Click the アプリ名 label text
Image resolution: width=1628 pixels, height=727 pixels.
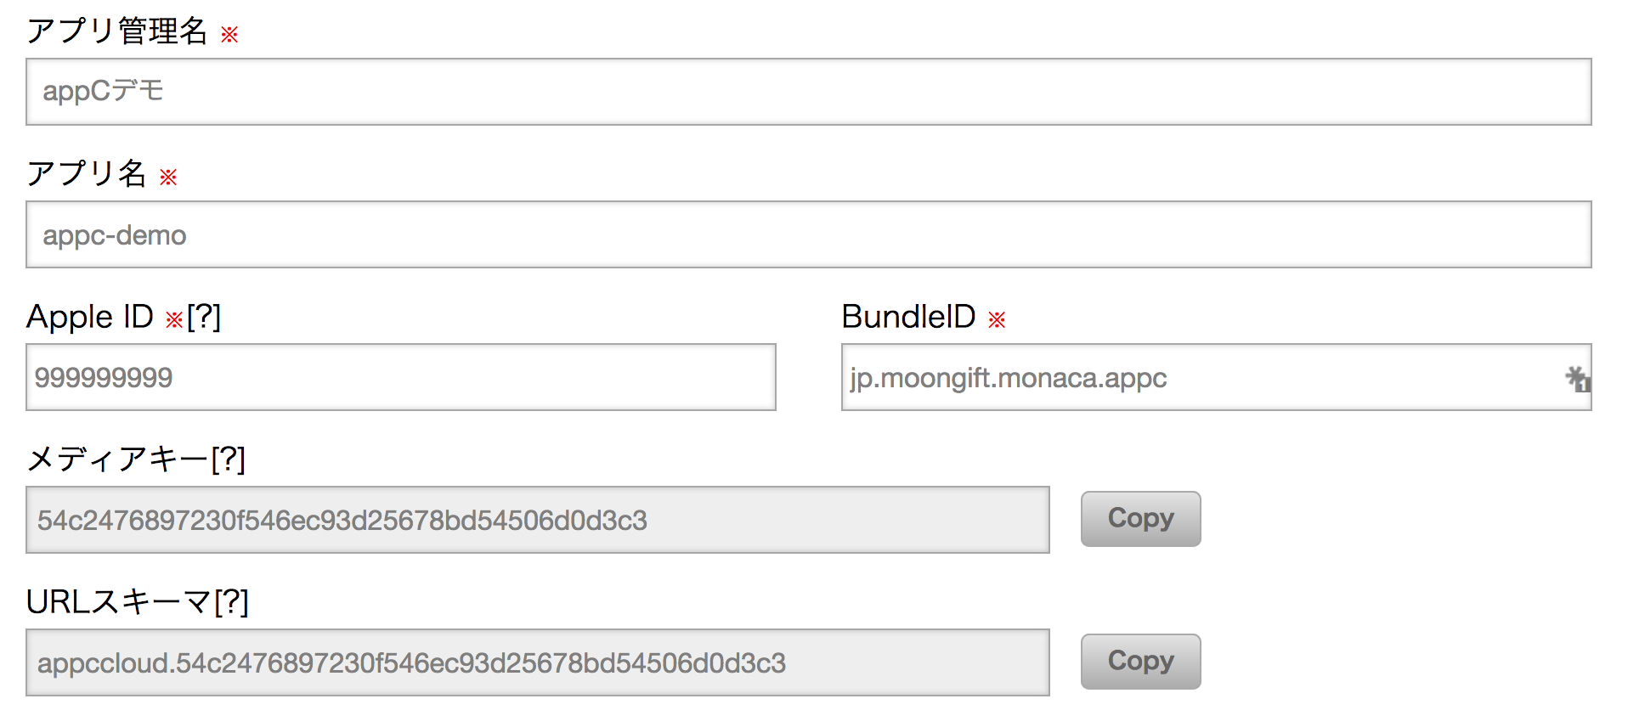[87, 174]
